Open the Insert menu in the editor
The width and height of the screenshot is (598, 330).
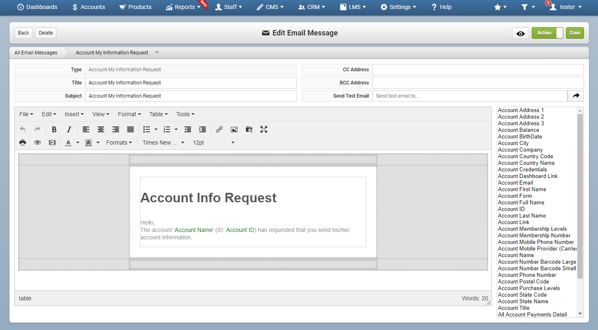coord(74,114)
